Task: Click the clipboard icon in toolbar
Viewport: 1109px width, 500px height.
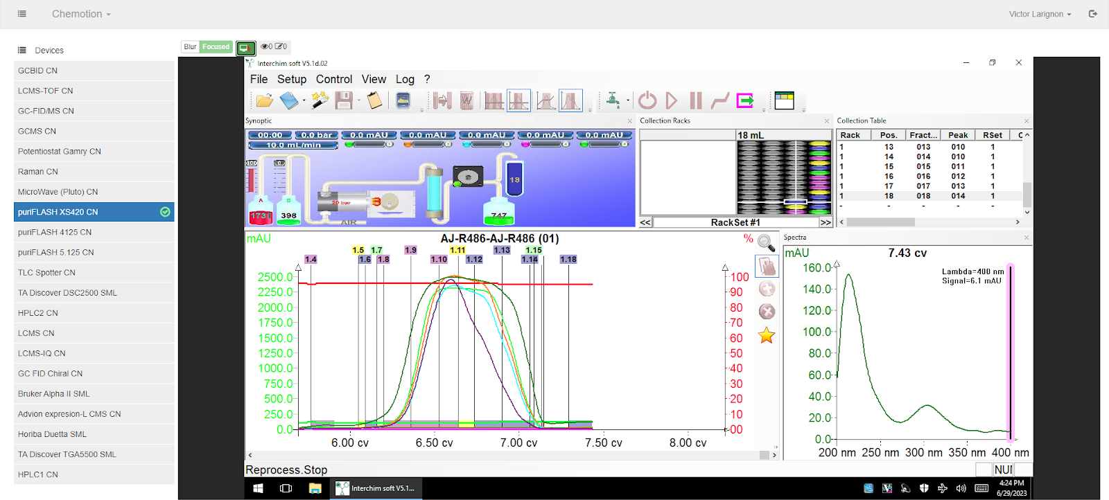Action: (x=375, y=101)
